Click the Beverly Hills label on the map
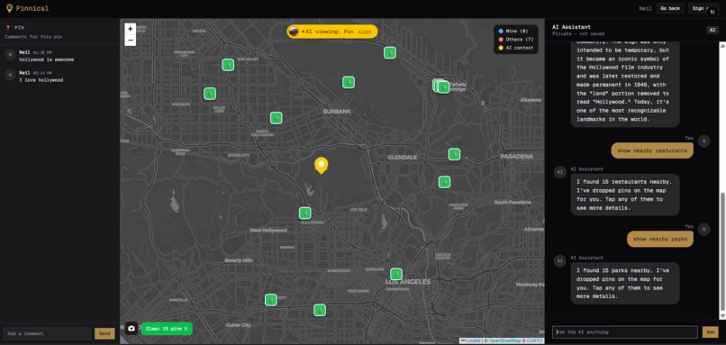The height and width of the screenshot is (345, 726). pos(239,260)
